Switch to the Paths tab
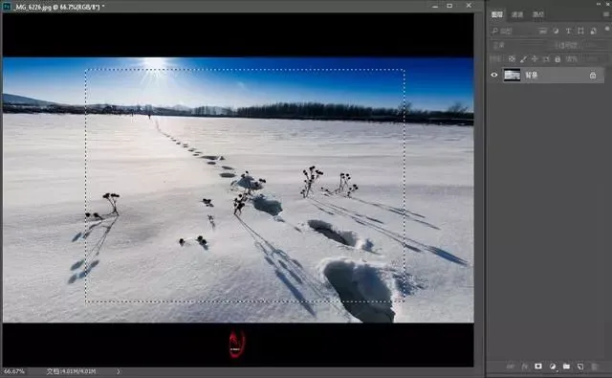 click(538, 14)
